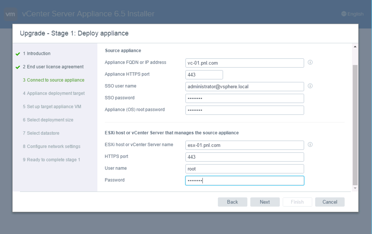Screen dimensions: 372x234
Task: Click the info icon beside SSO user name
Action: pyautogui.click(x=310, y=86)
